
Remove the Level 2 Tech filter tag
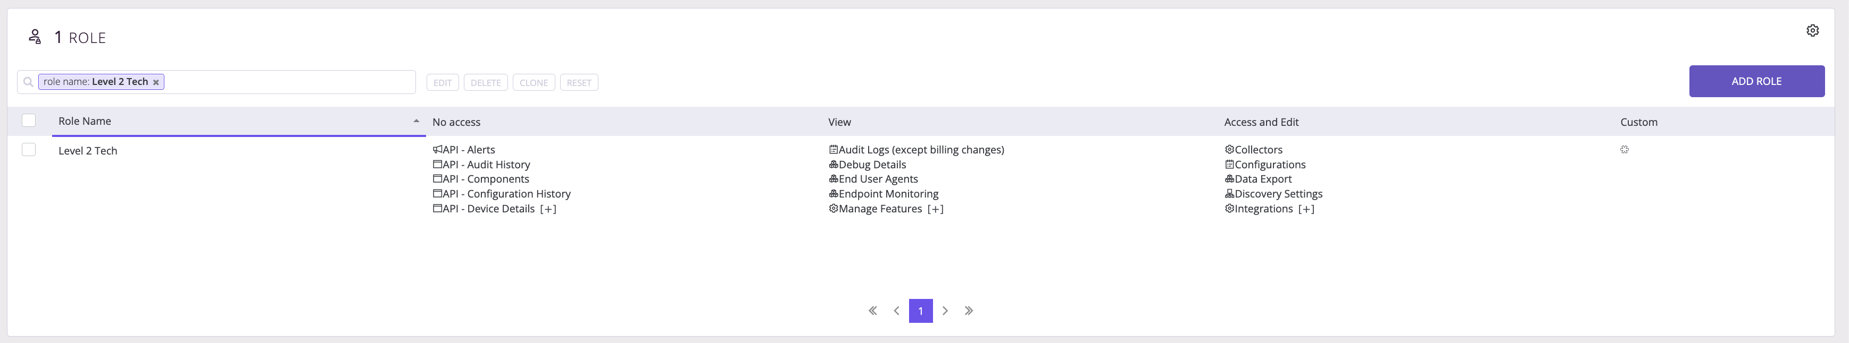[156, 82]
